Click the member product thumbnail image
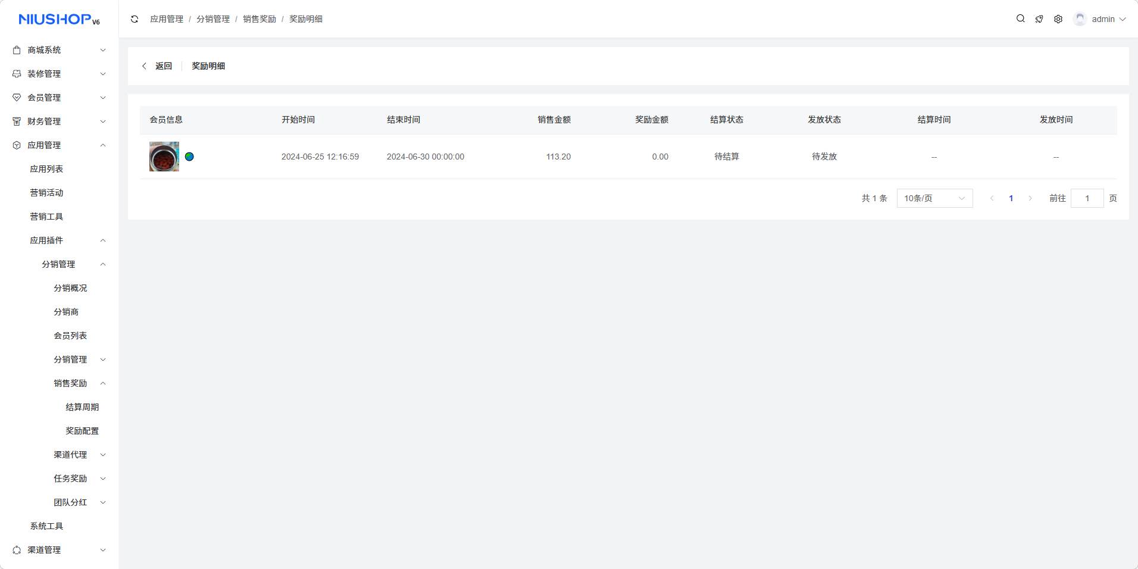The image size is (1138, 569). click(164, 157)
